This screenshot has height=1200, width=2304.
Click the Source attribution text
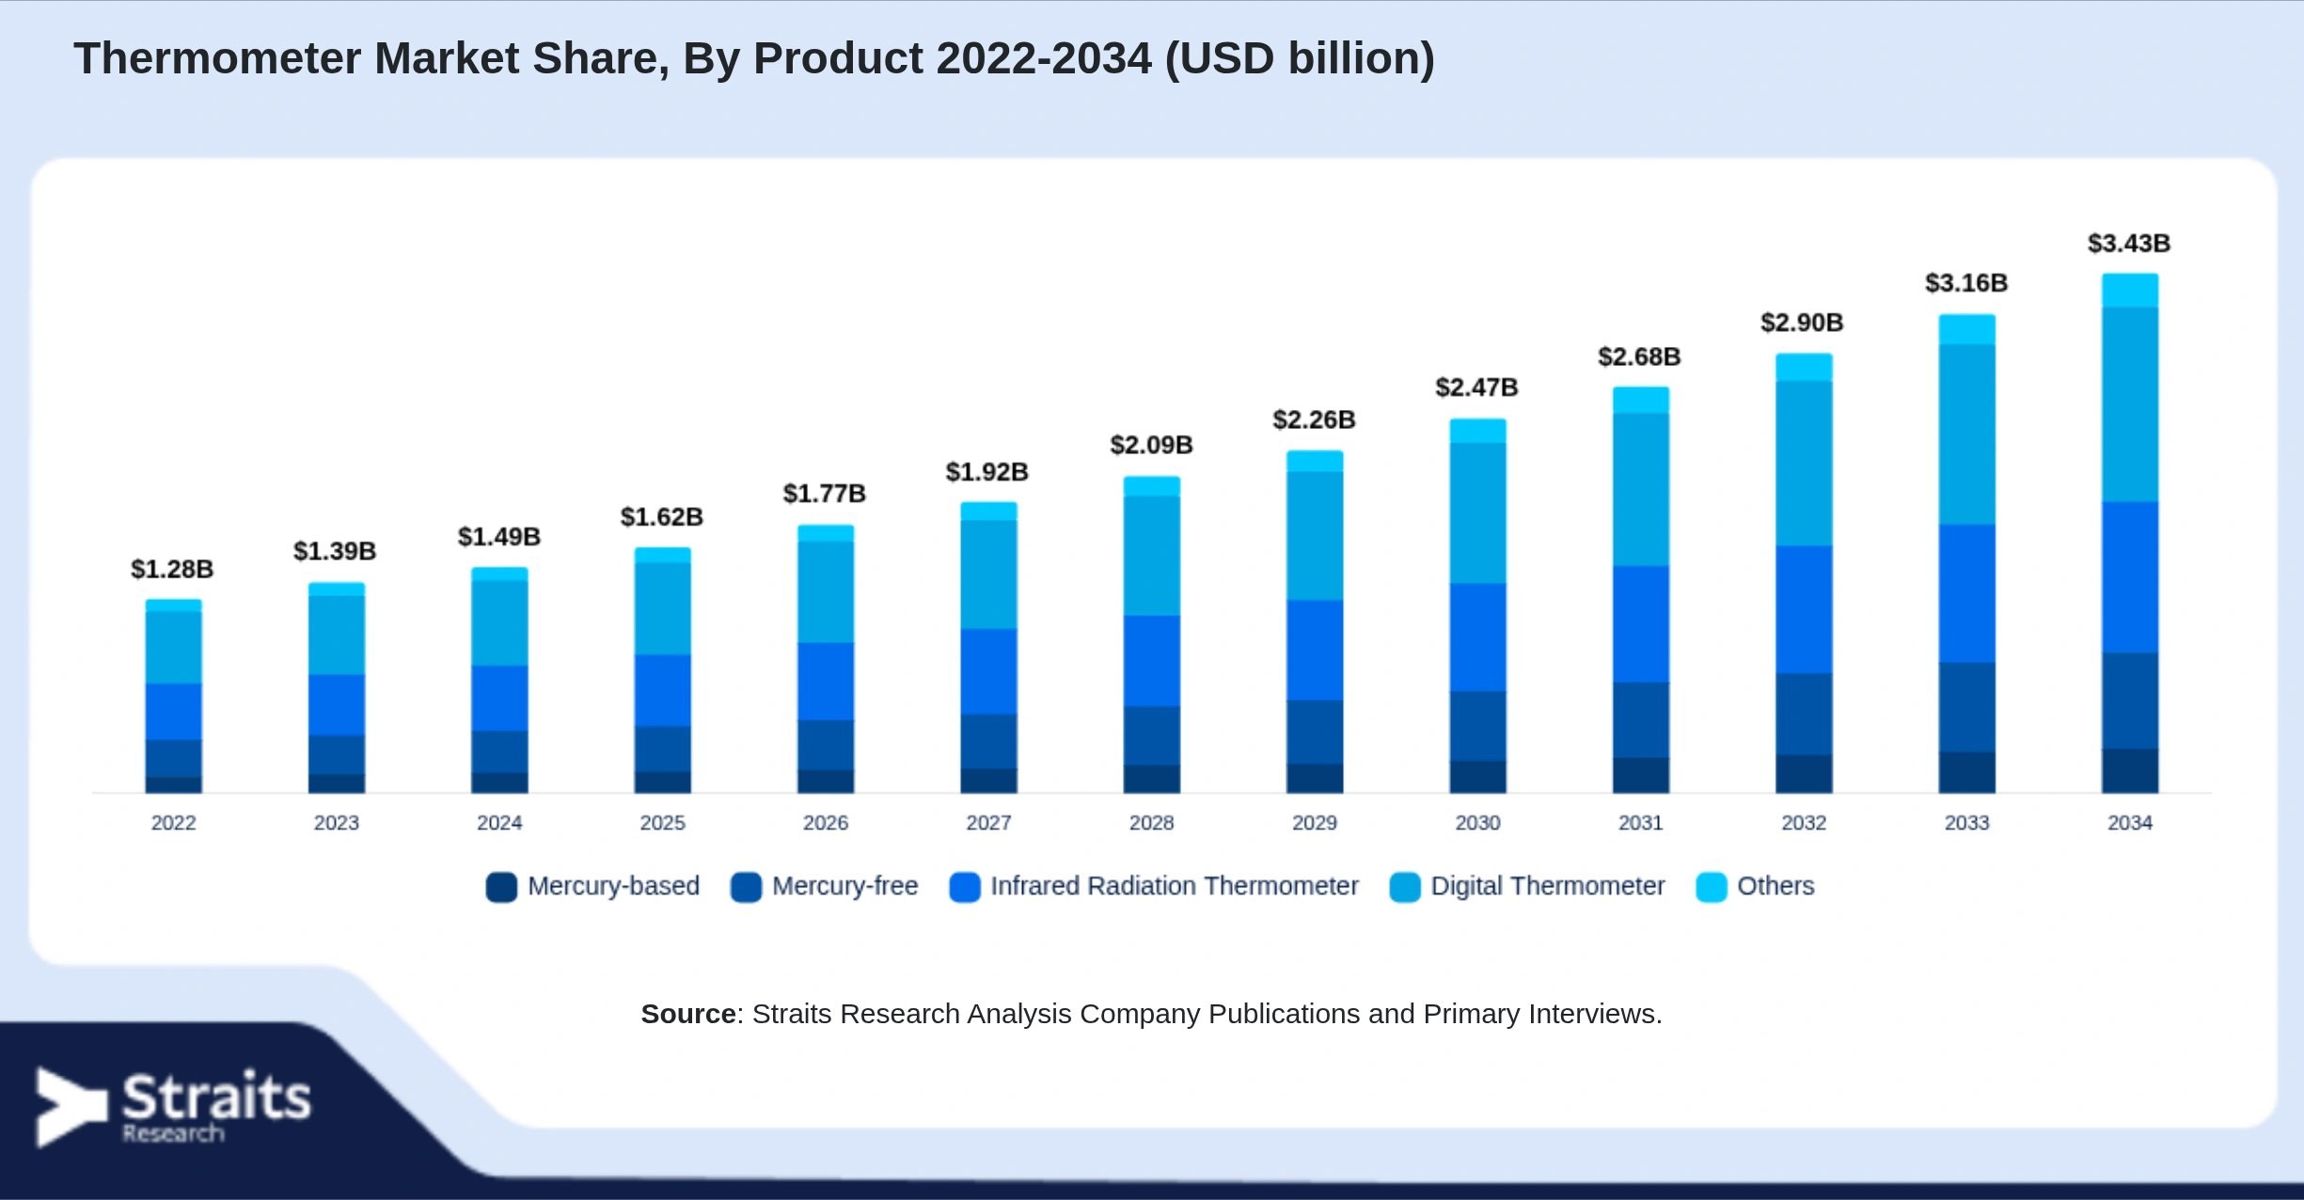[1152, 1014]
